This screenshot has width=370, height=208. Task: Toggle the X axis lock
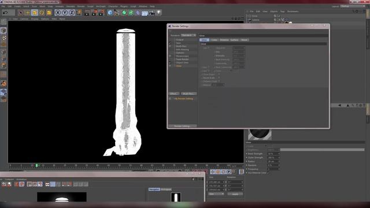coord(58,13)
